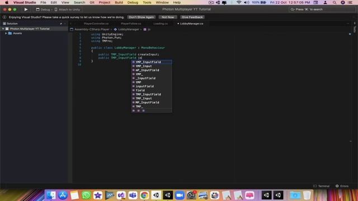Open Google Chrome from the Dock

(x=144, y=195)
